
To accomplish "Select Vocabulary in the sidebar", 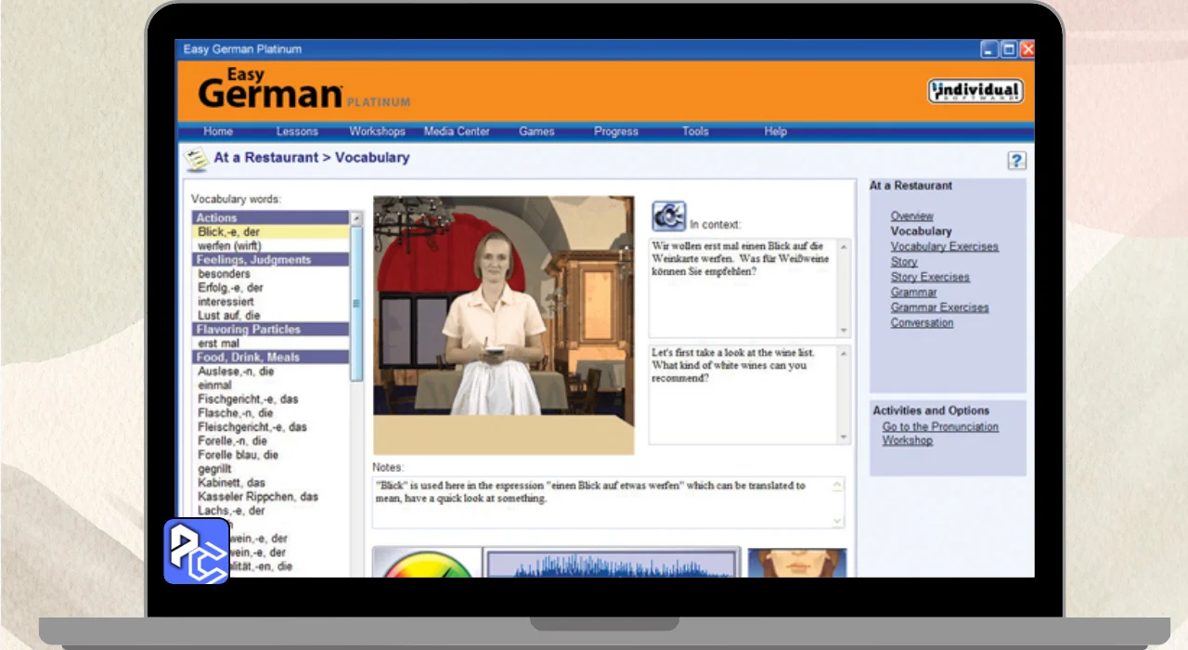I will 921,231.
